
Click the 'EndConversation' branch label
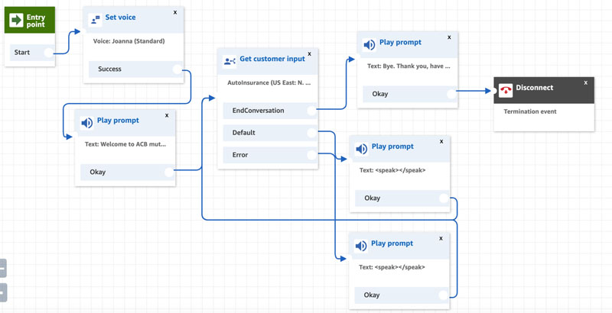pos(258,111)
